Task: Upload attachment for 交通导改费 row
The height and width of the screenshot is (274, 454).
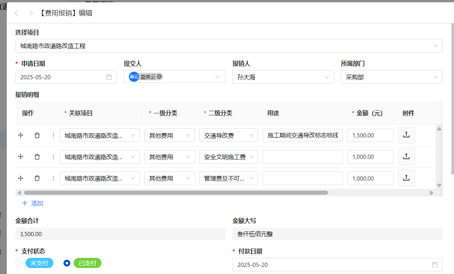Action: (406, 135)
